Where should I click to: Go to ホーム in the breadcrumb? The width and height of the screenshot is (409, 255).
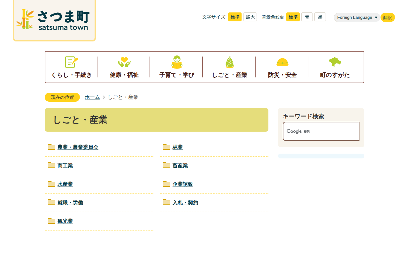(x=92, y=97)
